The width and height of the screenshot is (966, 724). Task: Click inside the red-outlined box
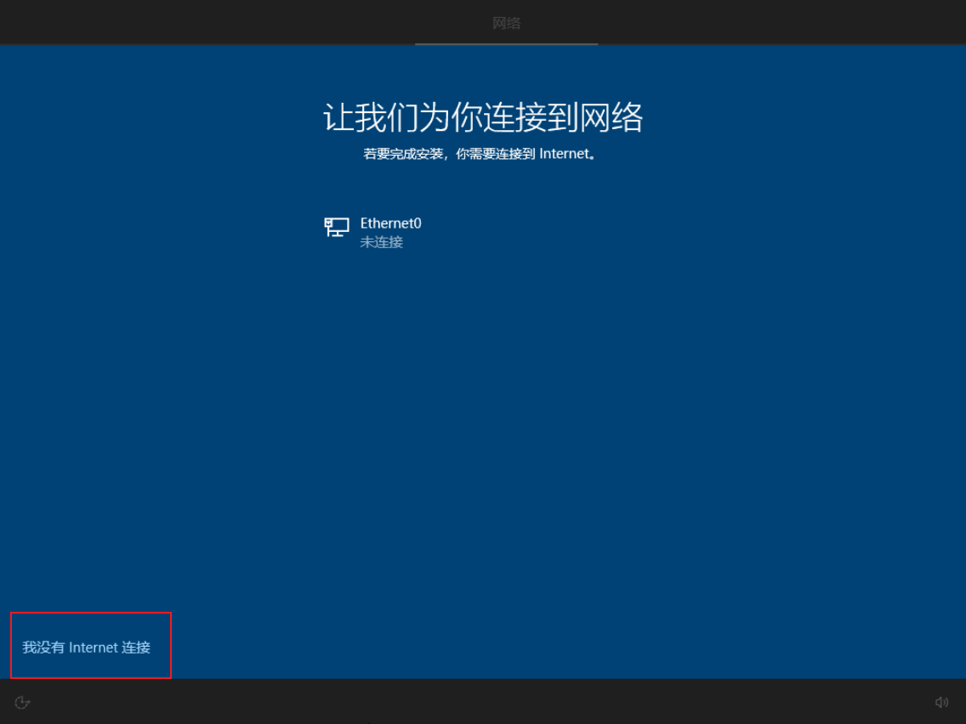point(90,645)
